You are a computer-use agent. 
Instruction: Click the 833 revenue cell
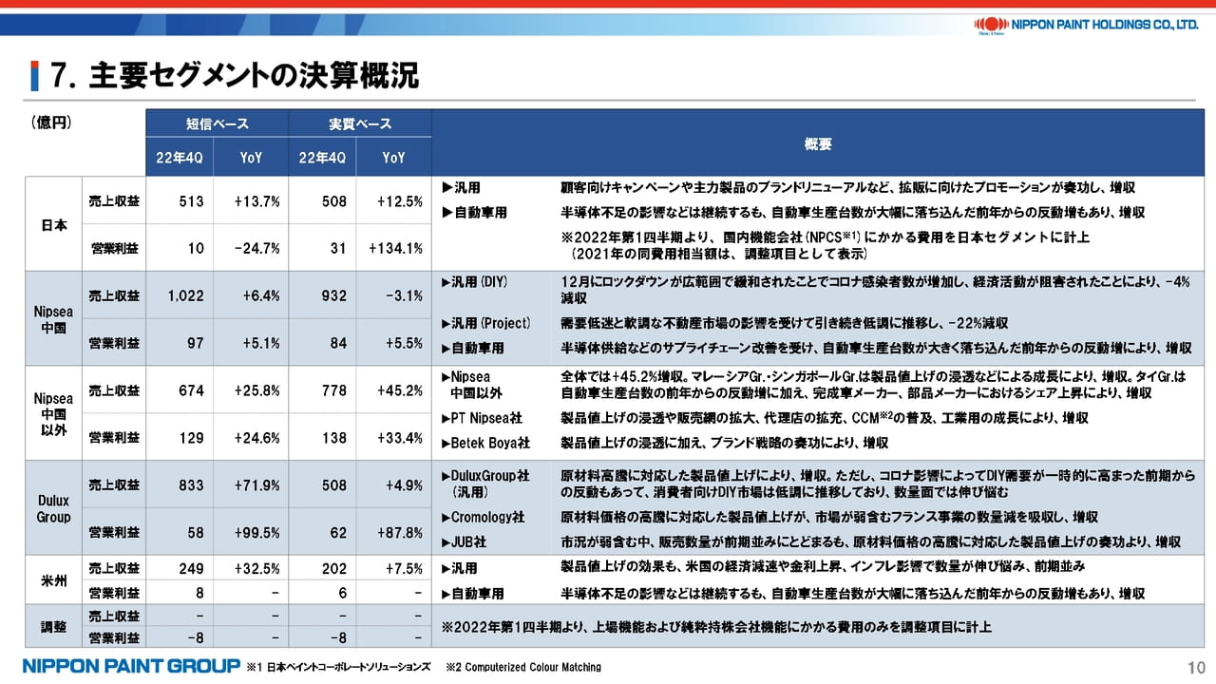(180, 484)
